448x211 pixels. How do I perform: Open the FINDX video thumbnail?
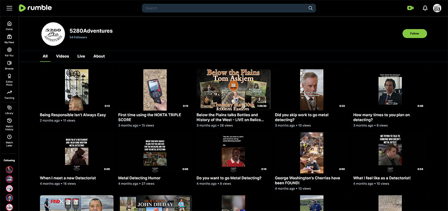tap(77, 203)
